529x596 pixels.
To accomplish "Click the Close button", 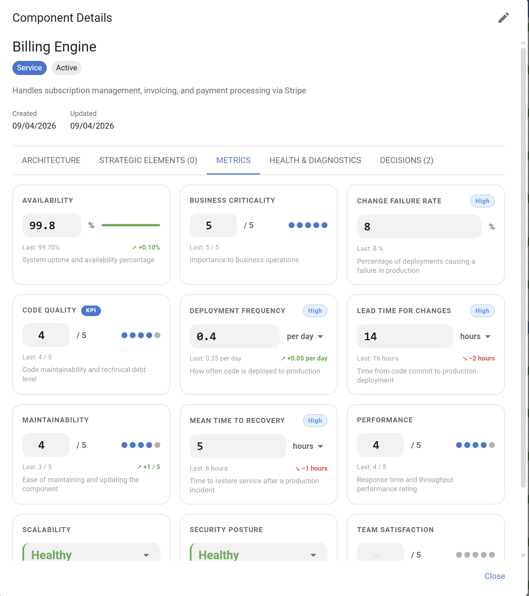I will 495,576.
